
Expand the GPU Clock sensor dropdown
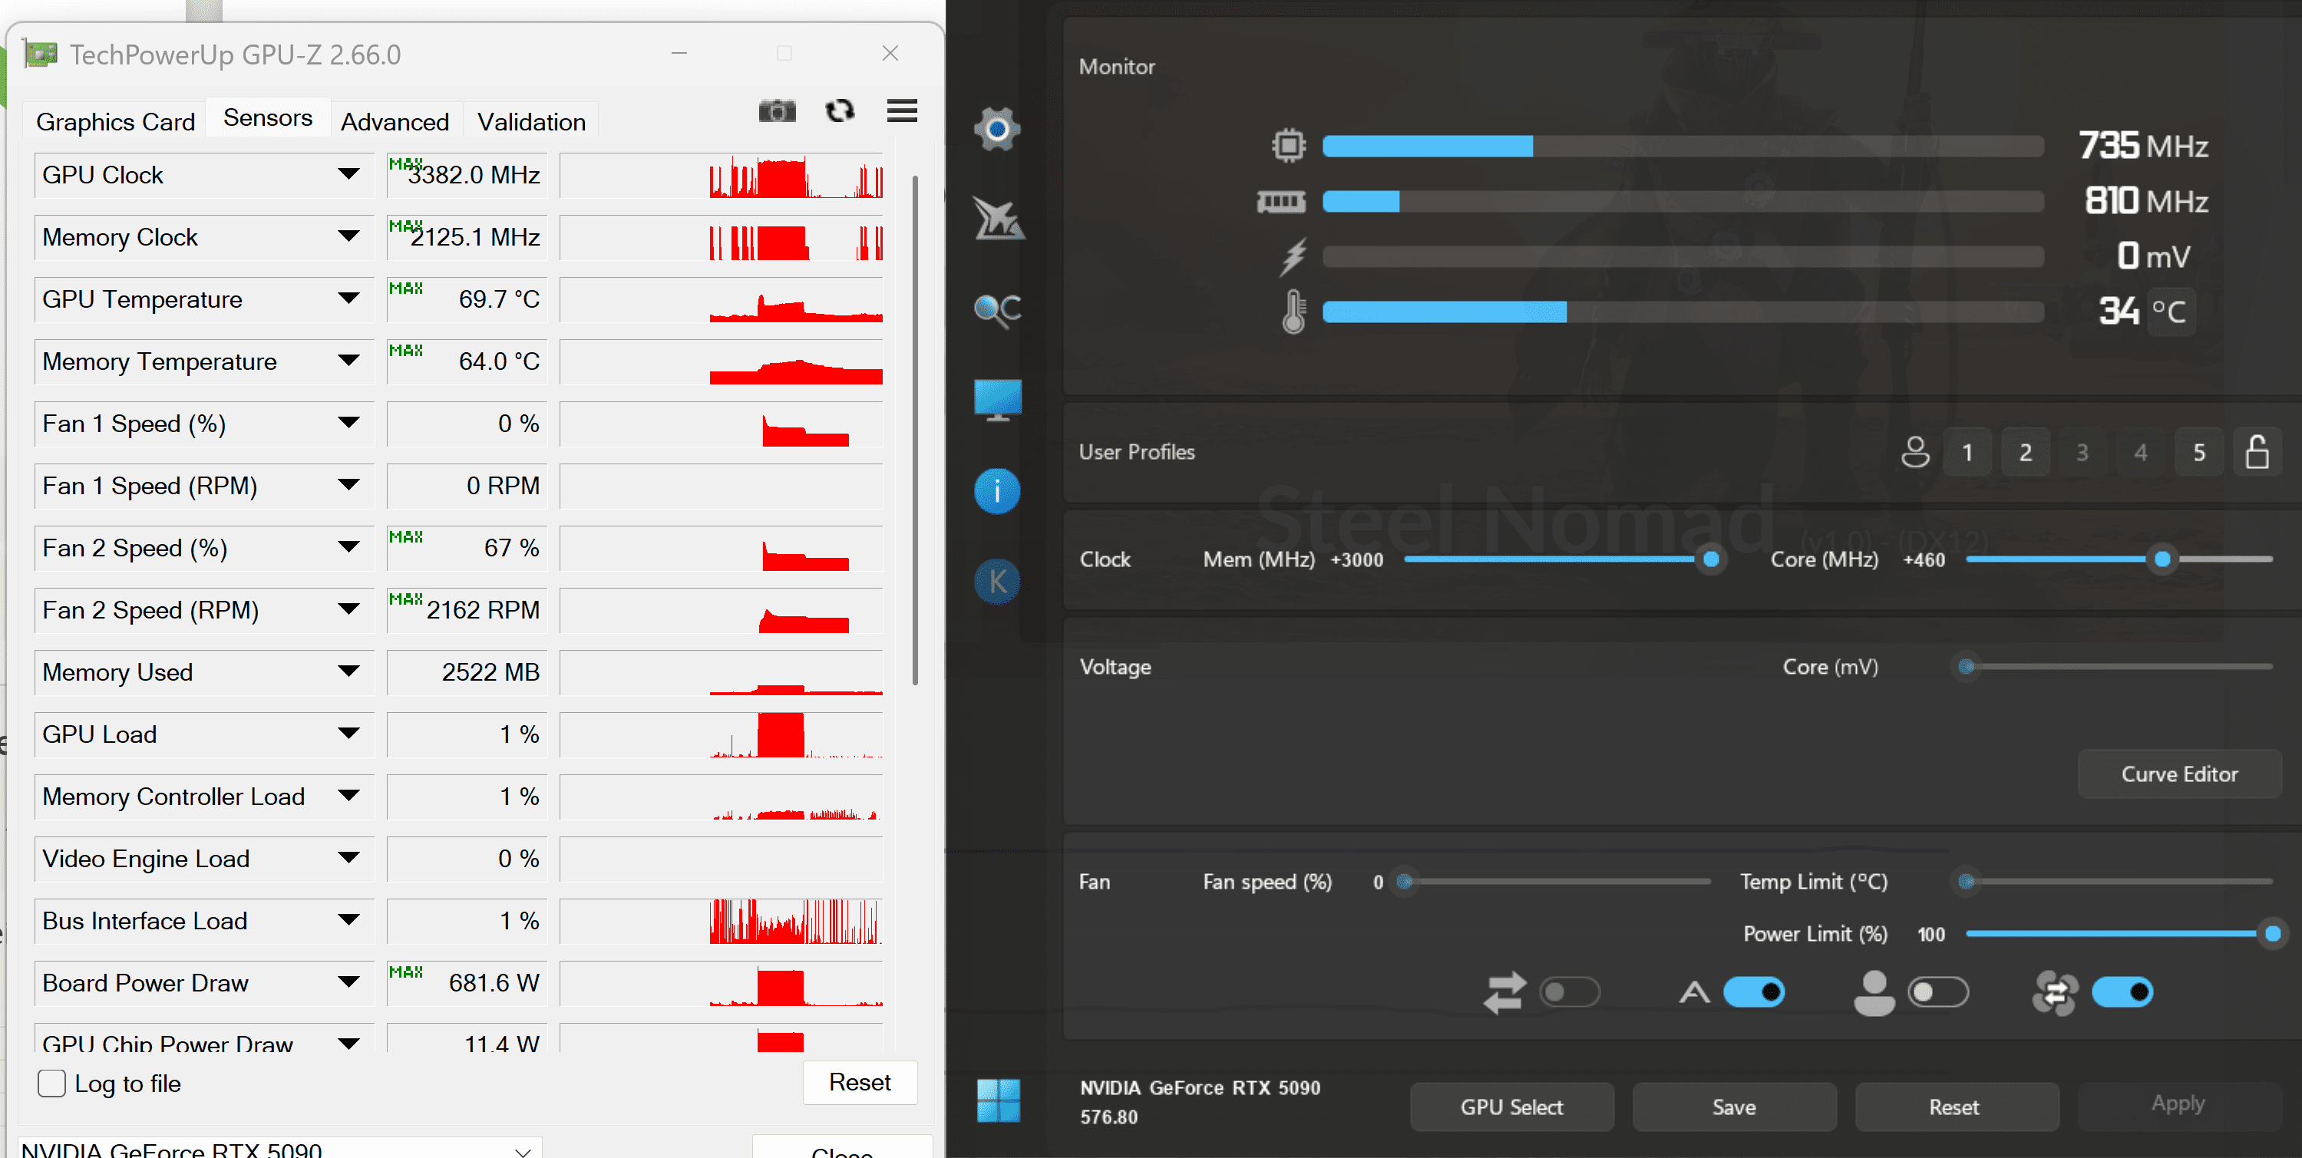click(349, 174)
